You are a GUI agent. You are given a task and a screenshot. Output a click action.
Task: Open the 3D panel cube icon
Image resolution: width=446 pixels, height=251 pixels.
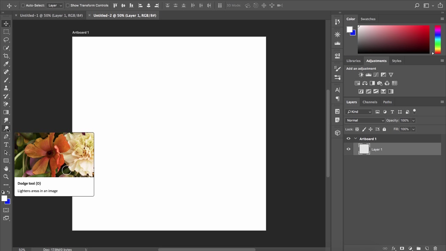[337, 133]
